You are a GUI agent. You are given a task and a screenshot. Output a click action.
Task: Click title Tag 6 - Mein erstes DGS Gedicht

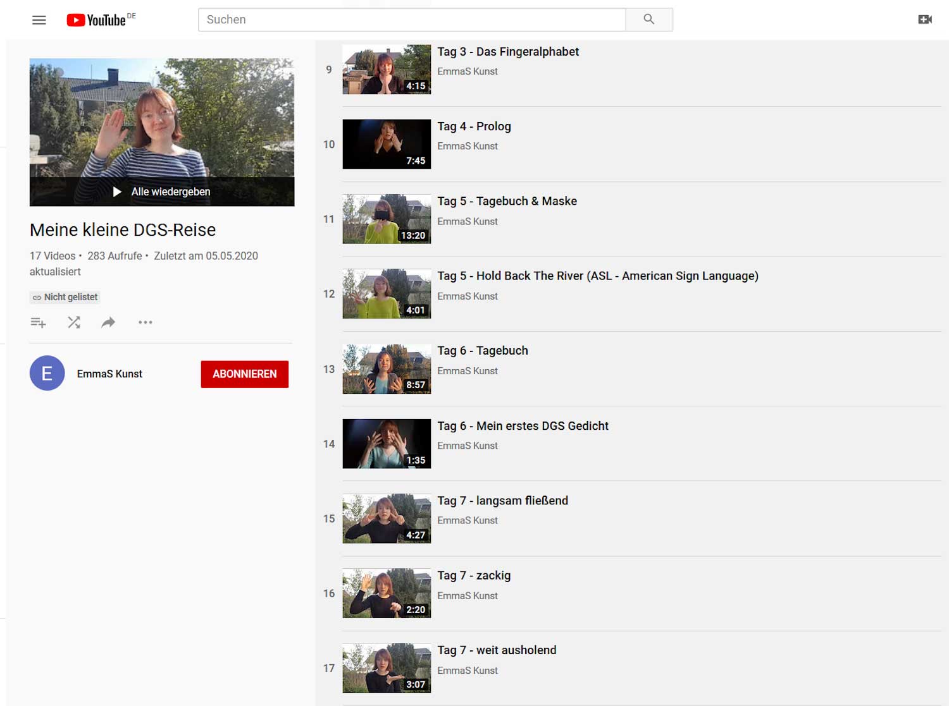523,426
